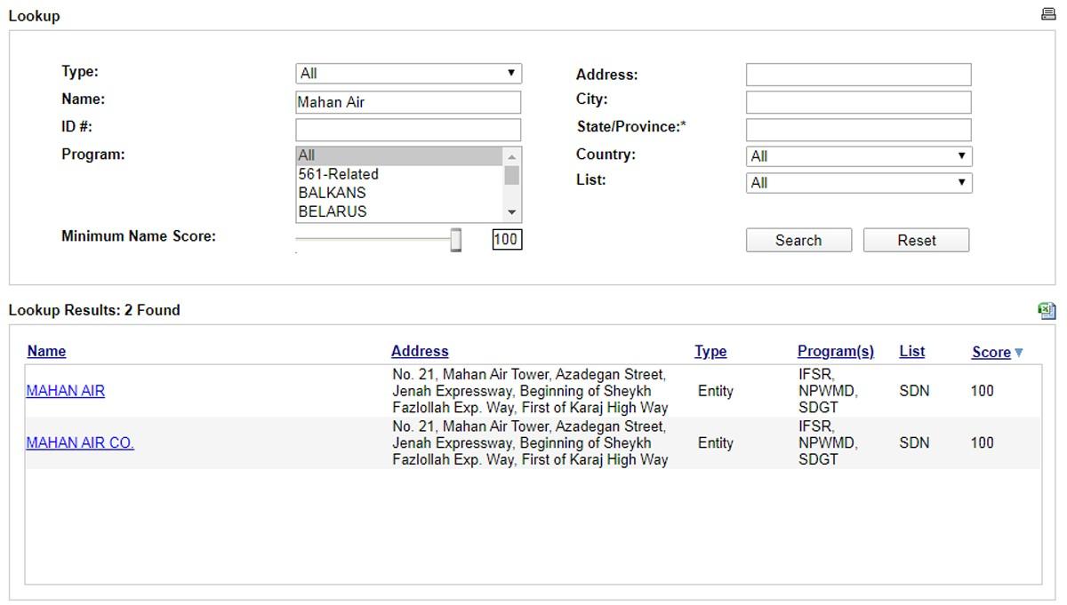1067x605 pixels.
Task: Click score 100 in MAHAN AIR row
Action: coord(983,391)
